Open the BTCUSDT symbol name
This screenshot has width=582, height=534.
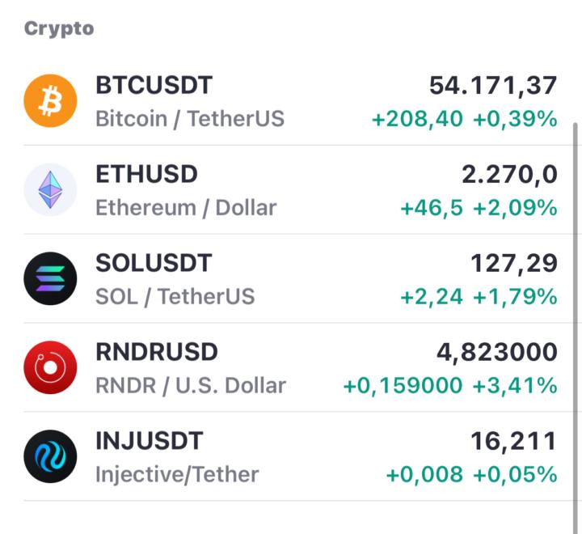tap(154, 85)
